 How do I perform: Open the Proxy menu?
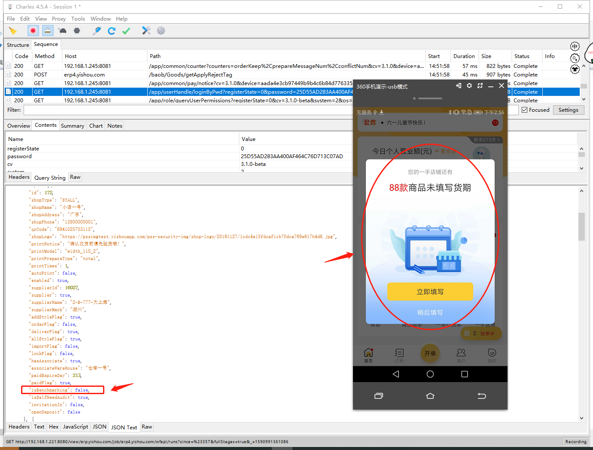click(59, 19)
